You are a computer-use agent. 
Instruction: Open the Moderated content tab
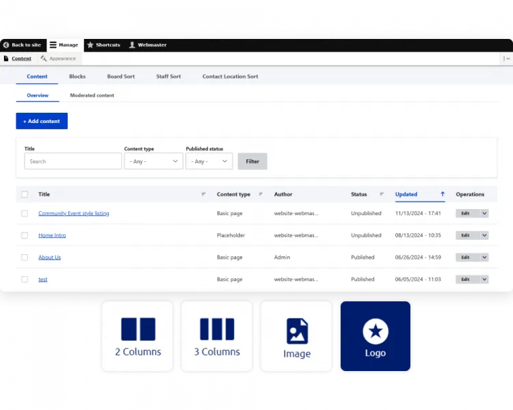pyautogui.click(x=92, y=96)
